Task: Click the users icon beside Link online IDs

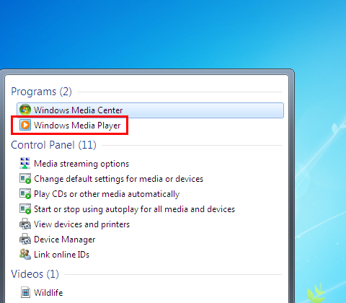Action: [25, 254]
